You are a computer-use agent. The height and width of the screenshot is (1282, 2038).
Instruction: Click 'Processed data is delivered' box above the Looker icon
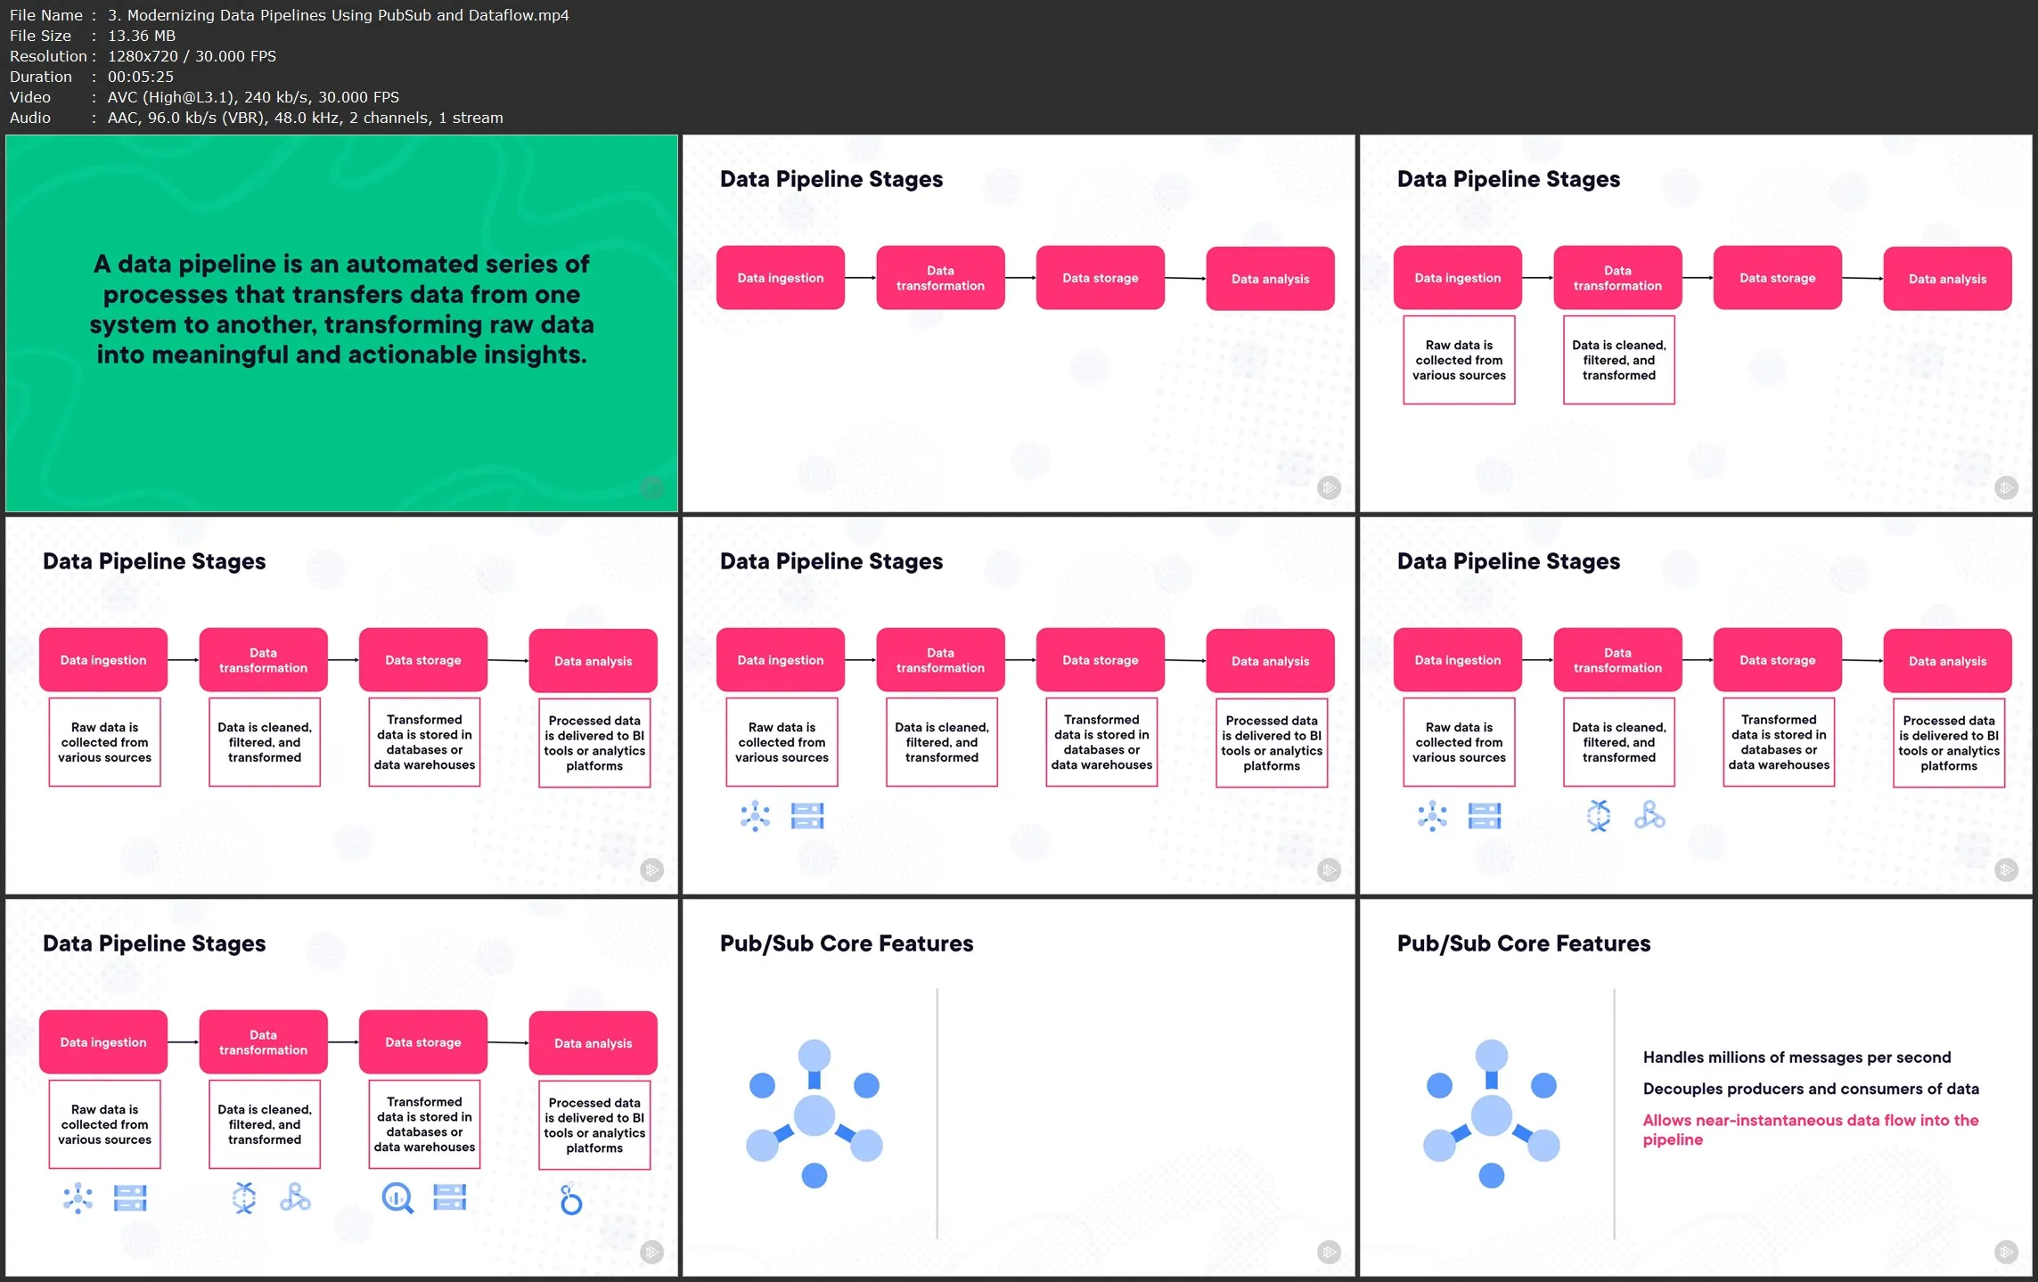pyautogui.click(x=594, y=1125)
